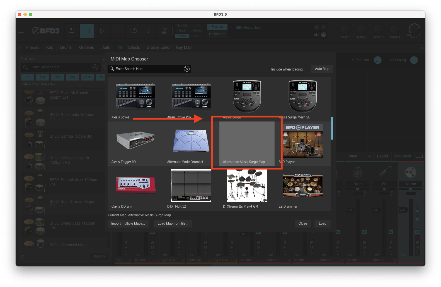
Task: Toggle the Auto filter button in browser
Action: (88, 77)
